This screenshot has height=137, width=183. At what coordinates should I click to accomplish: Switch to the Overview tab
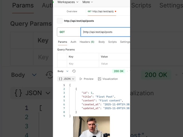coord(72,11)
